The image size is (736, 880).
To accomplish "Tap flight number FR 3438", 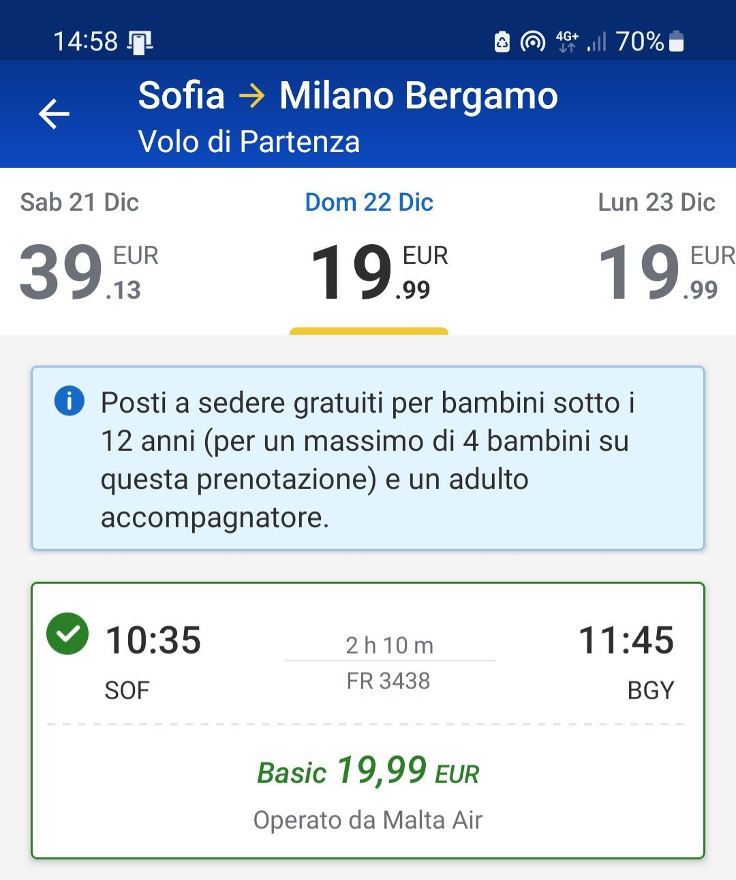I will (x=388, y=681).
